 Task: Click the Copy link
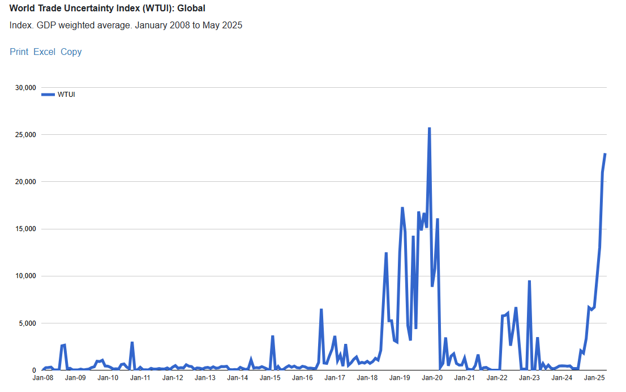coord(71,52)
